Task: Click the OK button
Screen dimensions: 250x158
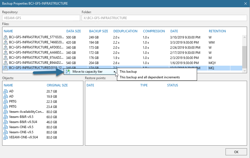Action: click(236, 152)
